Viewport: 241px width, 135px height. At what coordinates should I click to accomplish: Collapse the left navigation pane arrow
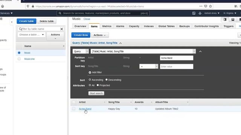coord(12,22)
